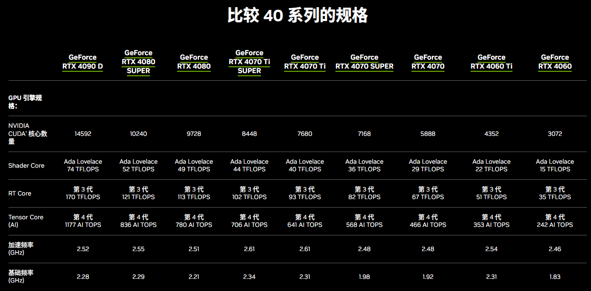This screenshot has width=591, height=291.
Task: Select the RT Core row label
Action: (x=20, y=193)
